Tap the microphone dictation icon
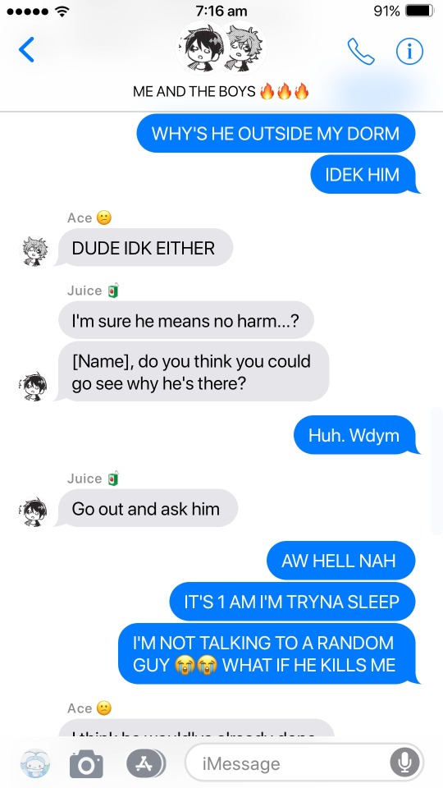Image resolution: width=443 pixels, height=788 pixels. [404, 764]
